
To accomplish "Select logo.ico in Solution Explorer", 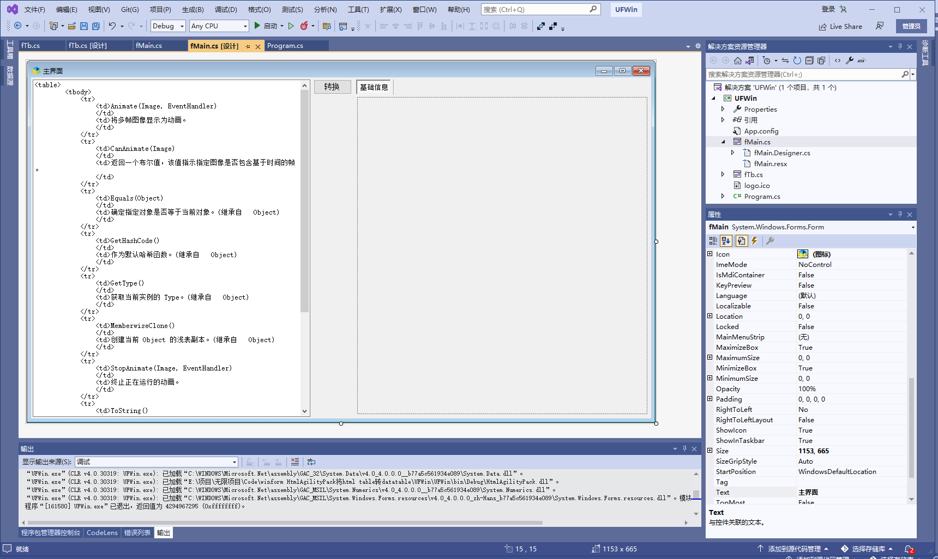I will coord(756,185).
